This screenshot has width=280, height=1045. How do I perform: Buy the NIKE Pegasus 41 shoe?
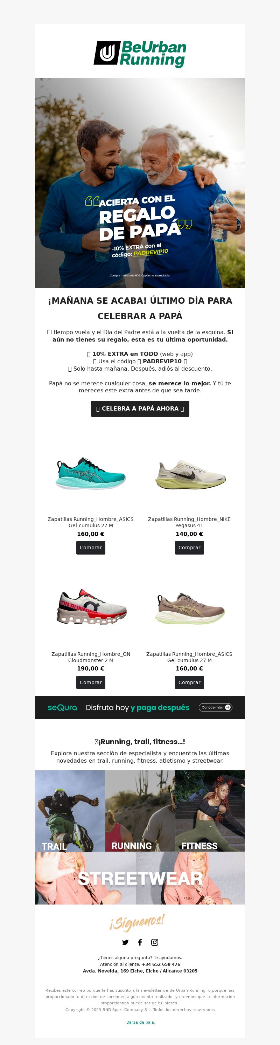[189, 548]
